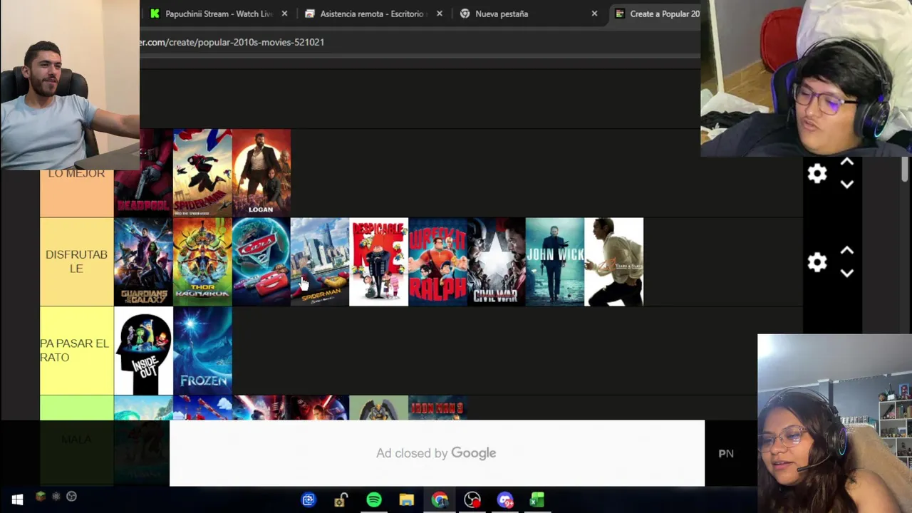Screen dimensions: 912x513
Task: Select the Despicable Me poster
Action: [x=379, y=261]
